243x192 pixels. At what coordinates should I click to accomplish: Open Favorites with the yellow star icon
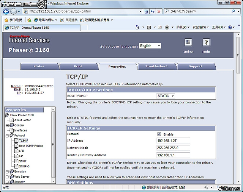(6, 20)
